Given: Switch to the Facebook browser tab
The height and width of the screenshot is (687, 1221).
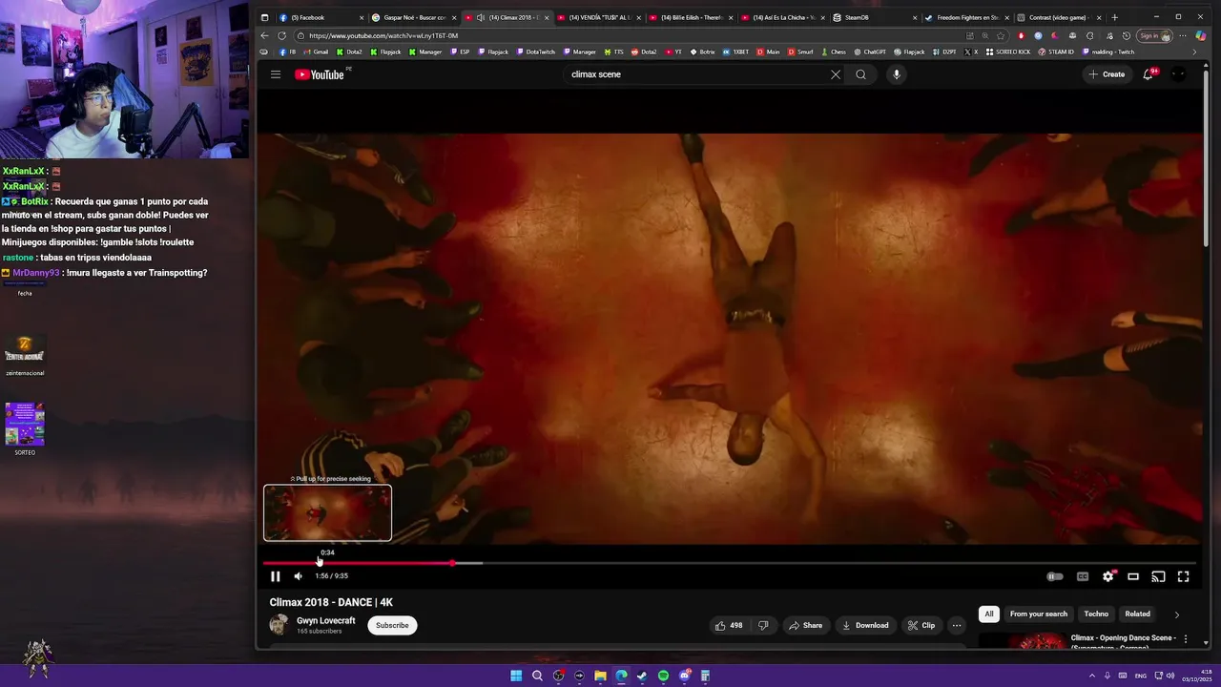Looking at the screenshot, I should tap(319, 17).
